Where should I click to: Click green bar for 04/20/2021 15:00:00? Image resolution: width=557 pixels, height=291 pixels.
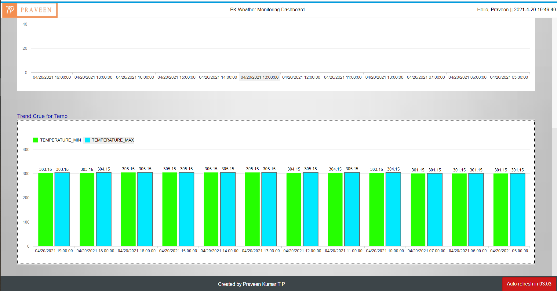[x=170, y=209]
